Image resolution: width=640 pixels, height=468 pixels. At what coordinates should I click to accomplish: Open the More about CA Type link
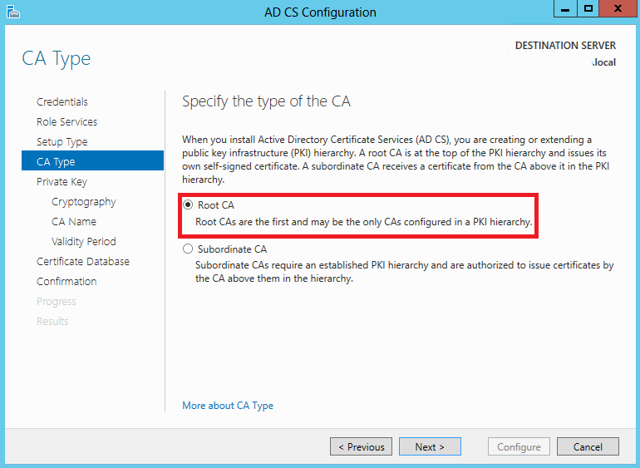click(228, 406)
